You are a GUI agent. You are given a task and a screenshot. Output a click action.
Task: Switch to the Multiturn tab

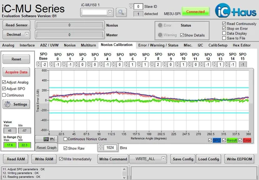pyautogui.click(x=89, y=45)
